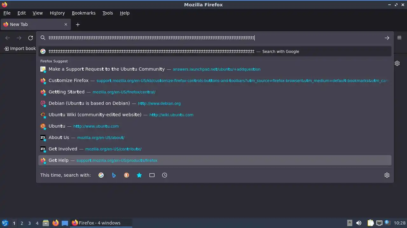Search this time with Bing icon
Viewport: 407px width, 228px height.
coord(114,175)
